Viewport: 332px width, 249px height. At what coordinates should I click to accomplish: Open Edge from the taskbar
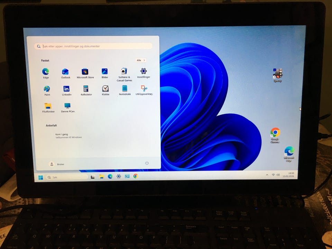(x=110, y=176)
